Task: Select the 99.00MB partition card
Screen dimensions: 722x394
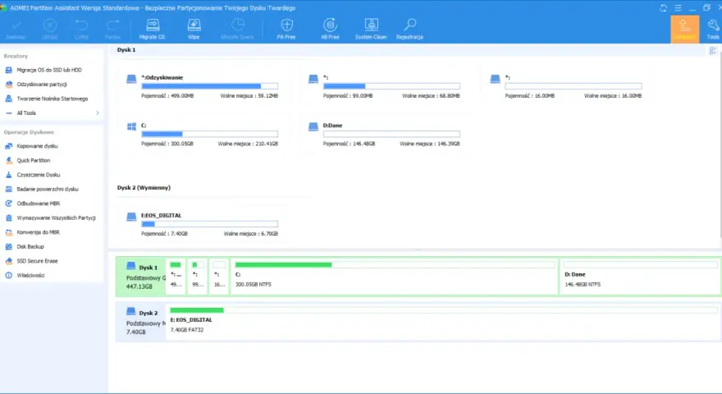Action: (x=385, y=86)
